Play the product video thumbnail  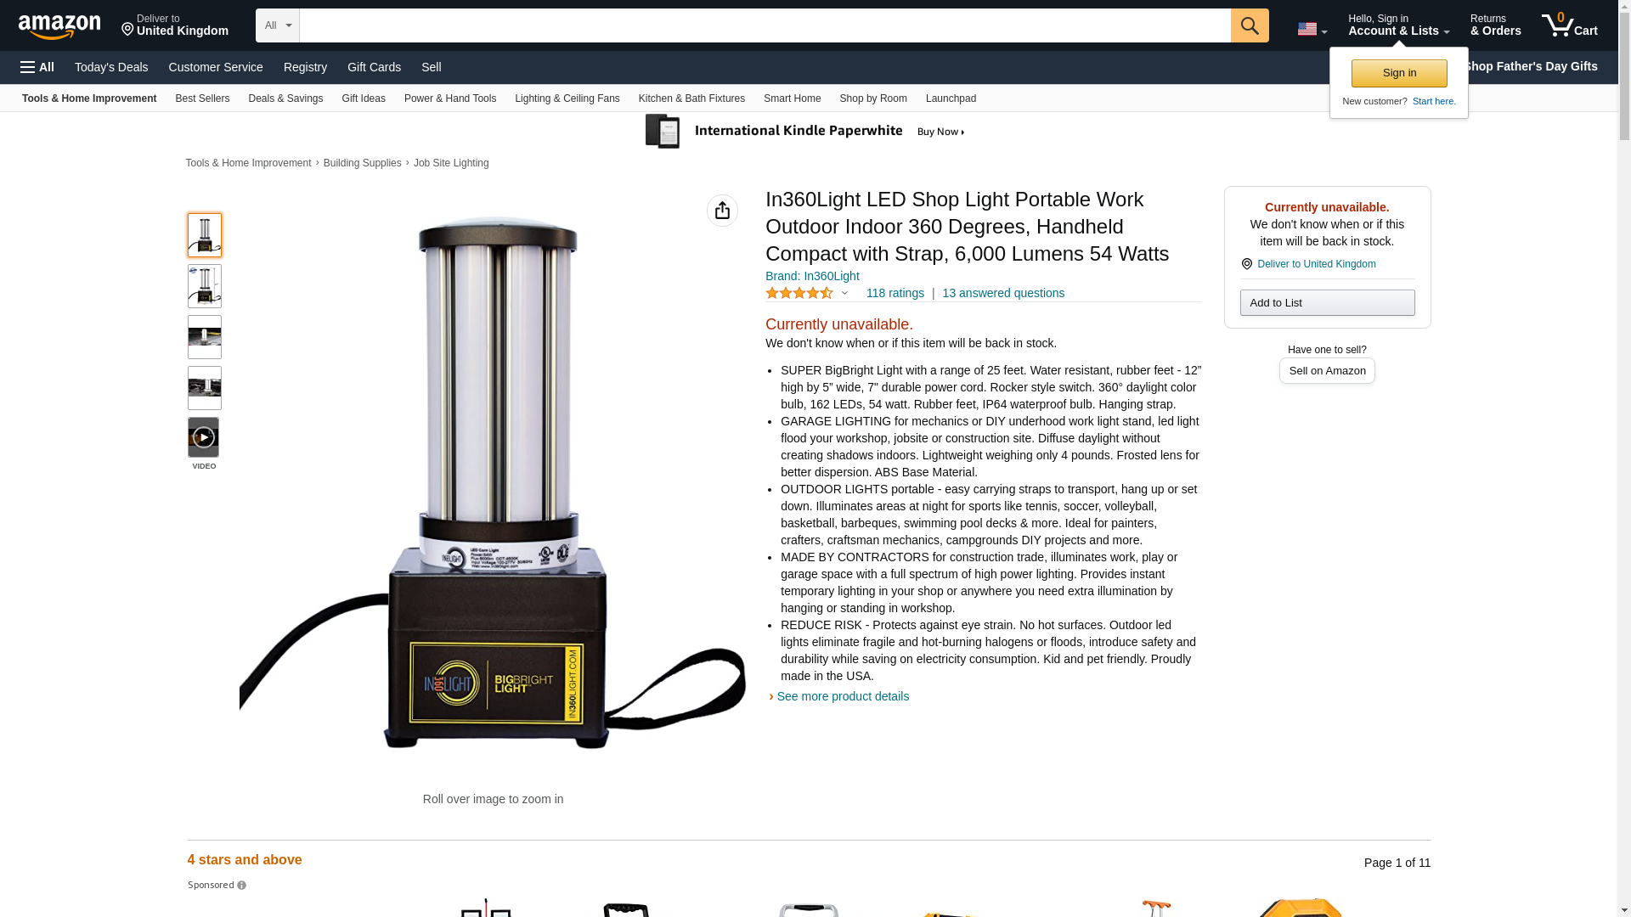pyautogui.click(x=204, y=437)
